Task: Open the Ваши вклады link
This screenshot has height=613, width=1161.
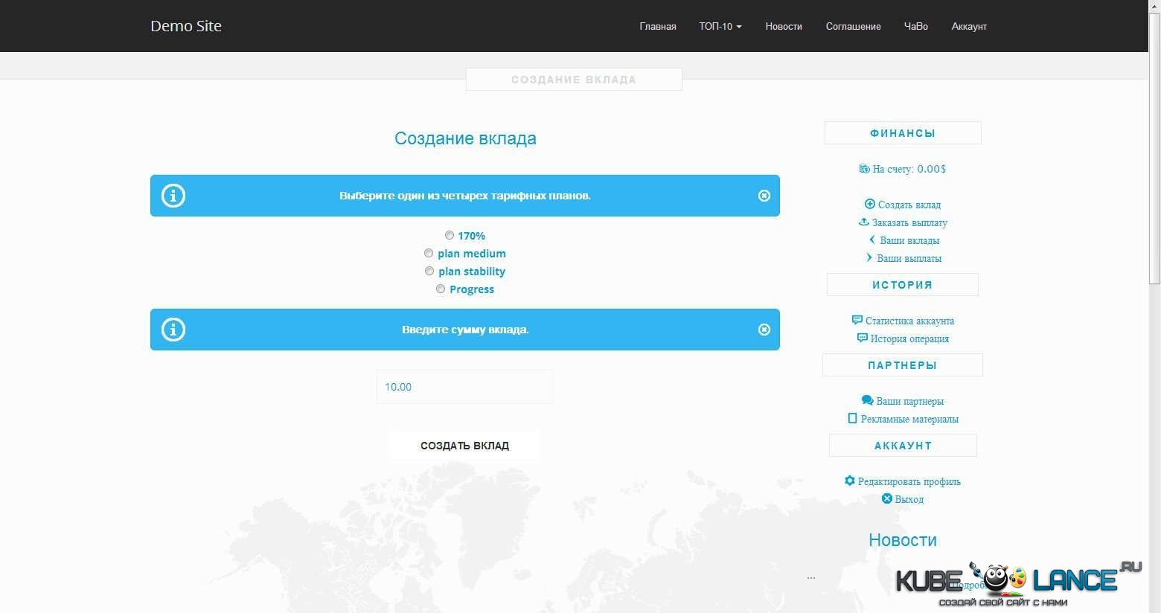Action: [x=909, y=240]
